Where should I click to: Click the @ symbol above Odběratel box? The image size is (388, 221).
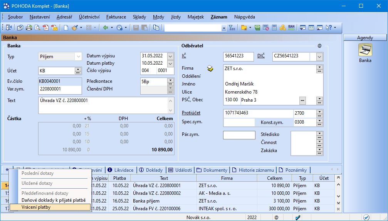tap(319, 46)
